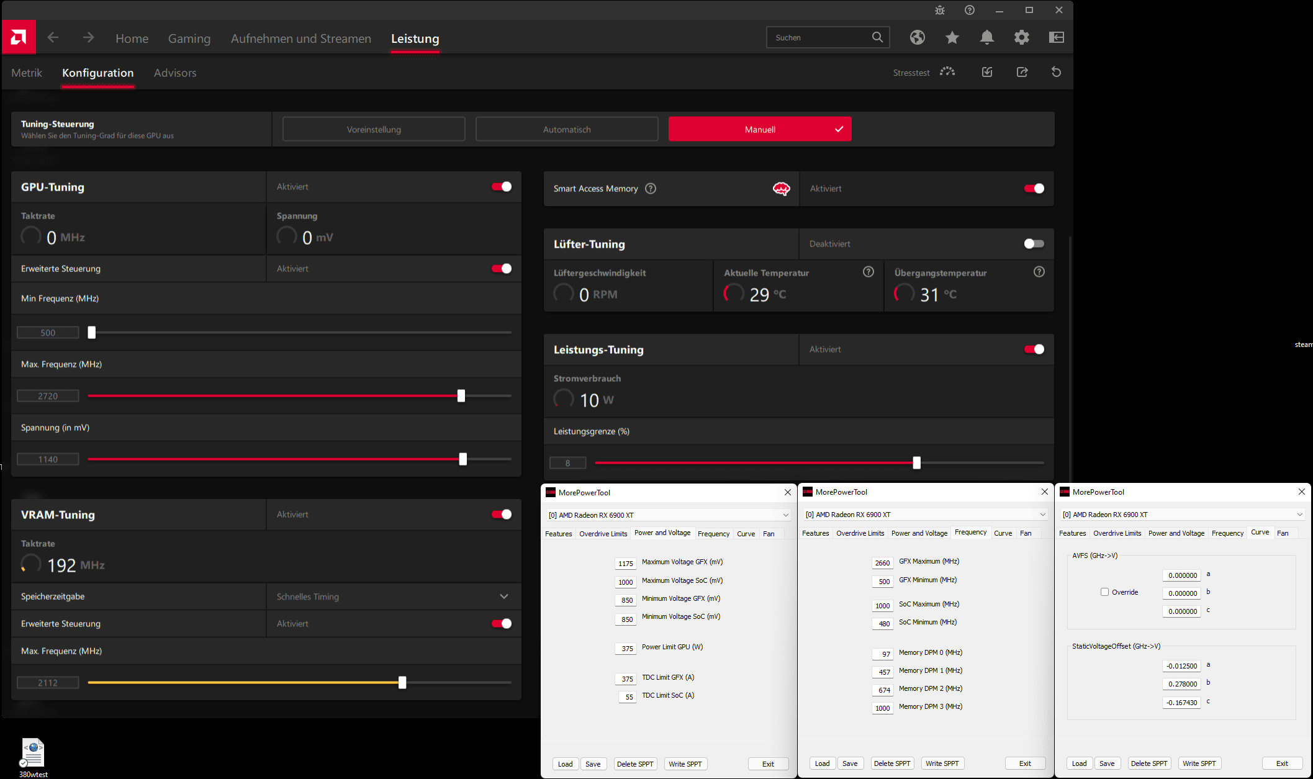Toggle GPU-Tuning switch

pyautogui.click(x=502, y=187)
